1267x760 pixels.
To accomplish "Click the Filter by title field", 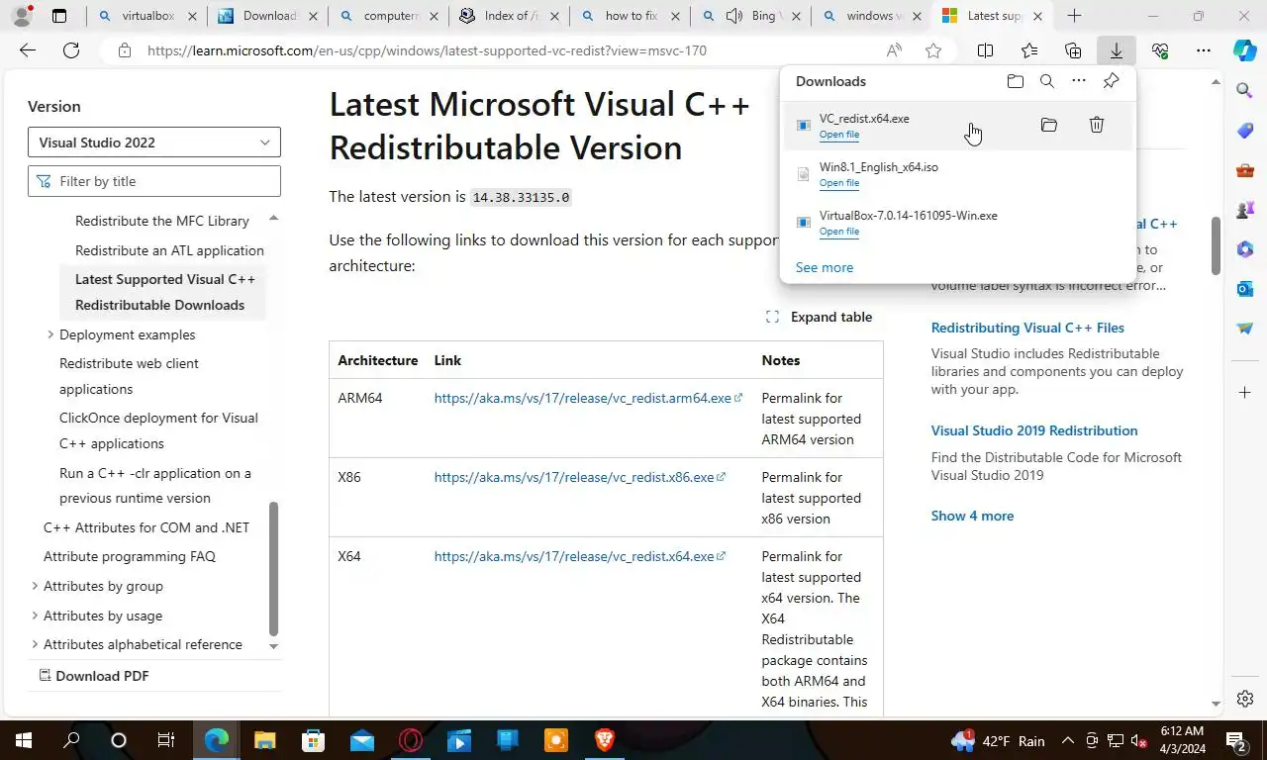I will (x=154, y=181).
